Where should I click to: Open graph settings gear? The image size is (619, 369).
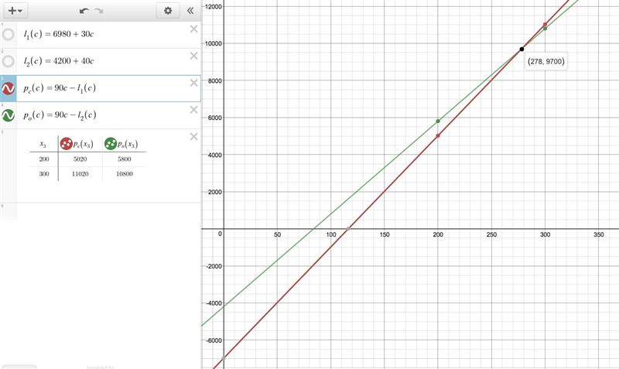(x=168, y=11)
